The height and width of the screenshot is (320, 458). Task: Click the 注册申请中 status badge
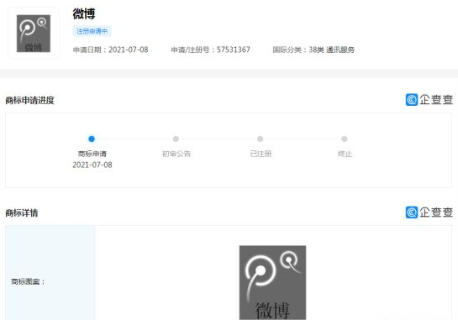[x=92, y=31]
